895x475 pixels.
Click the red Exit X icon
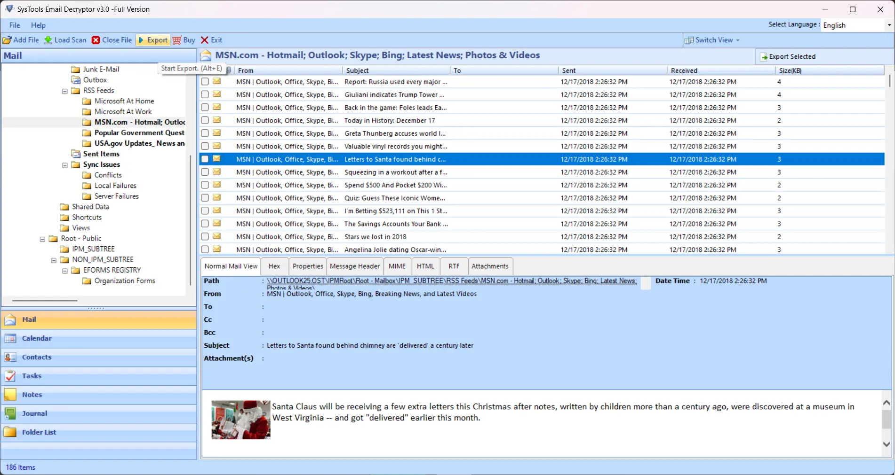click(x=205, y=40)
